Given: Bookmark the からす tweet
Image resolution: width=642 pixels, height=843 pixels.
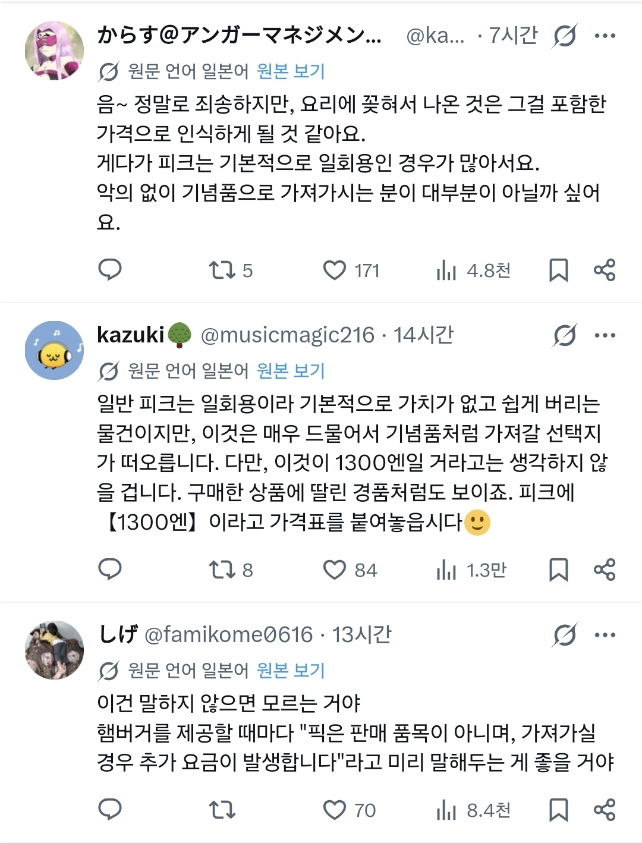Looking at the screenshot, I should 558,270.
